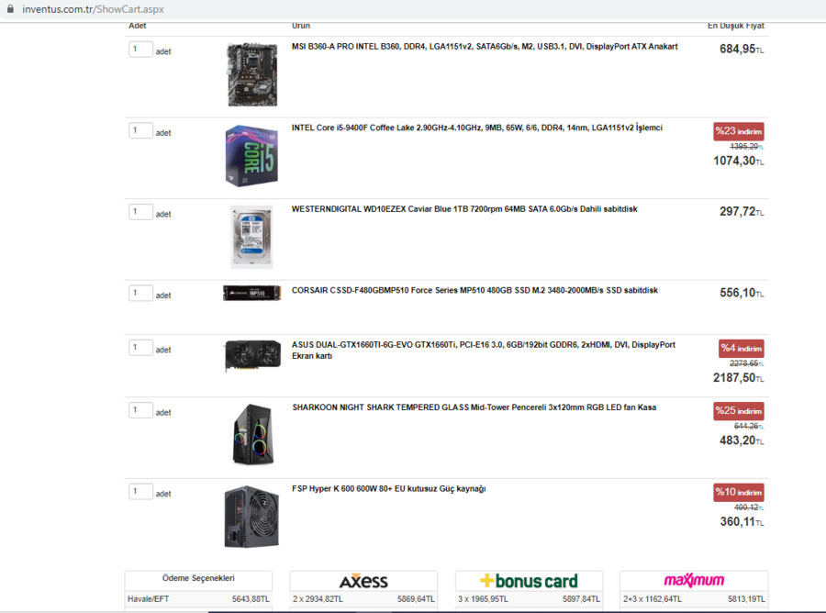Click the Adet column header

pos(138,26)
